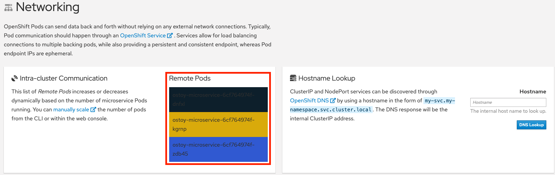Click the Intra-cluster Communication heading text
The width and height of the screenshot is (555, 175).
click(x=64, y=79)
